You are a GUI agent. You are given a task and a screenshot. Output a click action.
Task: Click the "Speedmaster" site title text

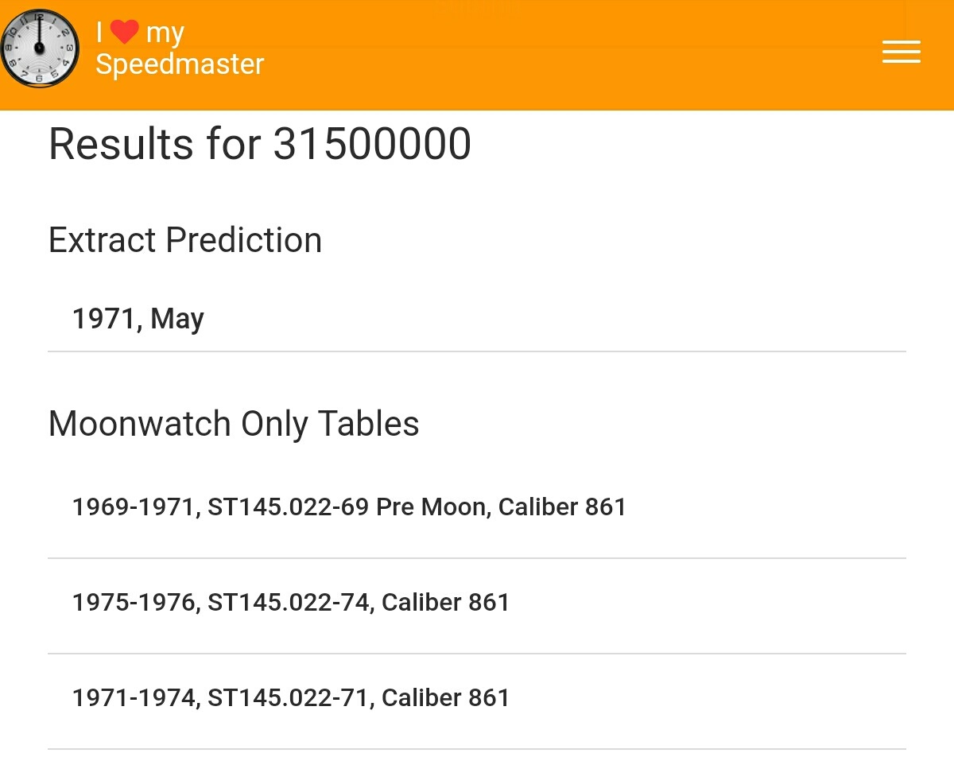coord(180,64)
